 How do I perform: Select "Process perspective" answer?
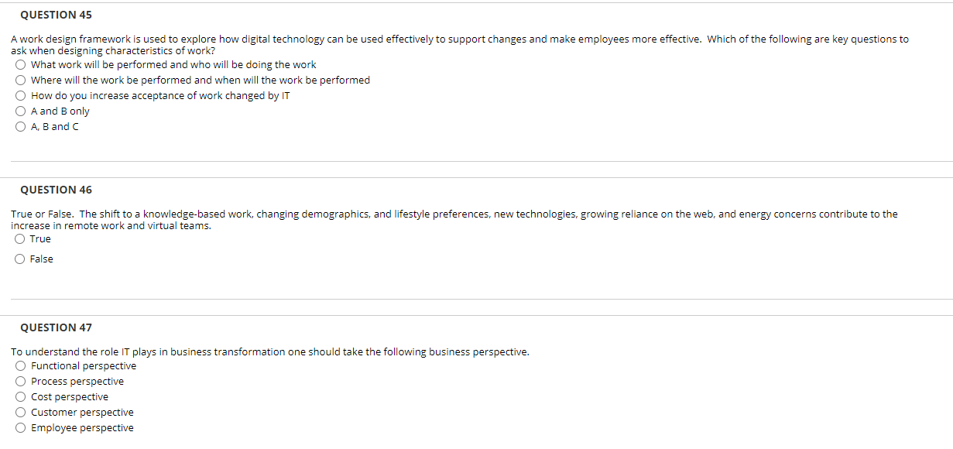click(19, 381)
